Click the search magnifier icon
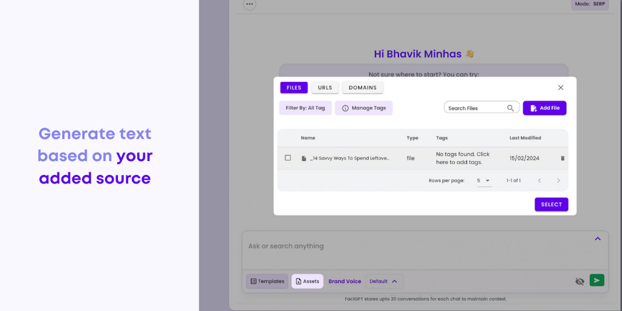Viewport: 622px width, 311px height. point(511,108)
